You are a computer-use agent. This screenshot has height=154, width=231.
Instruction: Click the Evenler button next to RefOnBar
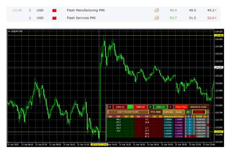(179, 112)
